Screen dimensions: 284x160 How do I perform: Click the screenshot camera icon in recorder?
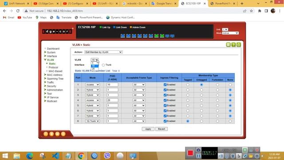pos(198,150)
